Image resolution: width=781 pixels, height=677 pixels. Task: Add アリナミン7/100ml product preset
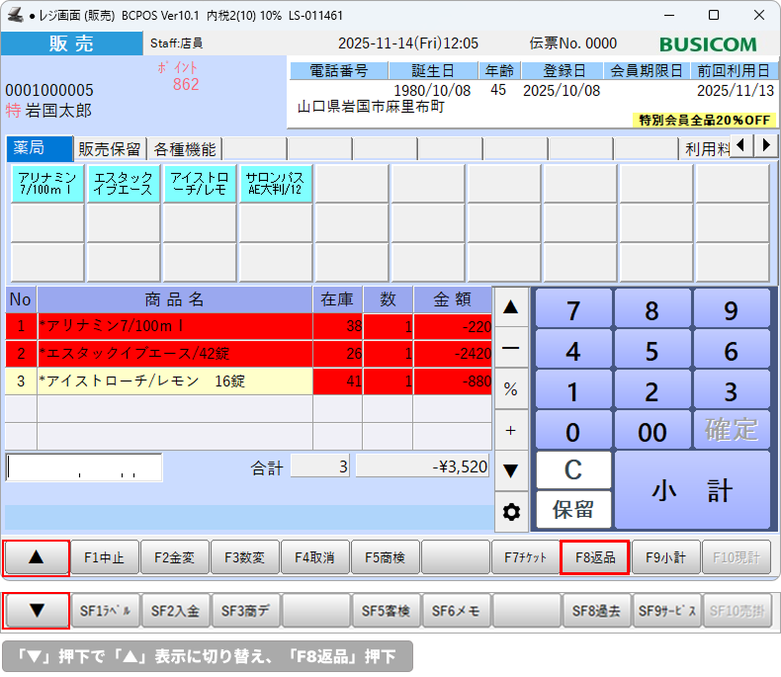pos(46,183)
